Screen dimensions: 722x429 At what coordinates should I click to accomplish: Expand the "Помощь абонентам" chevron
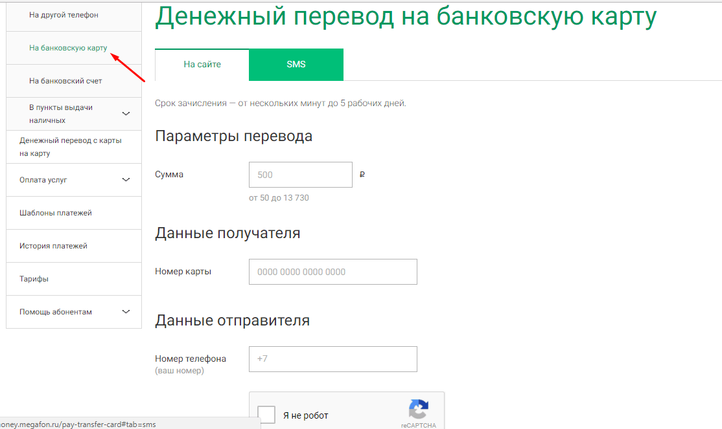126,312
